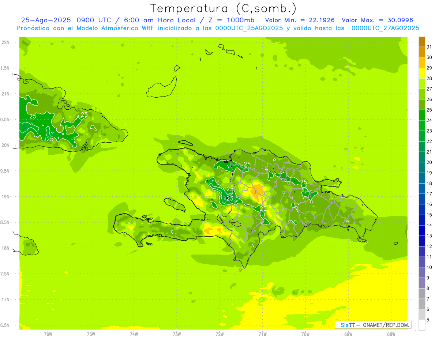Click the color scale label "15"
This screenshot has width=439, height=339.
pyautogui.click(x=429, y=215)
